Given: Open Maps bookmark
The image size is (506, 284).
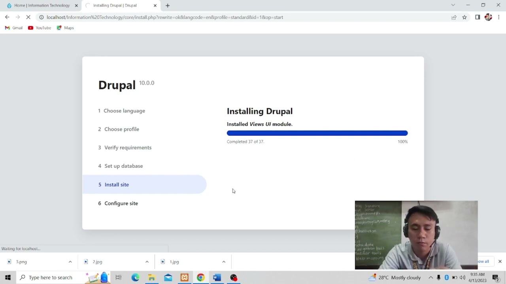Looking at the screenshot, I should pos(65,28).
